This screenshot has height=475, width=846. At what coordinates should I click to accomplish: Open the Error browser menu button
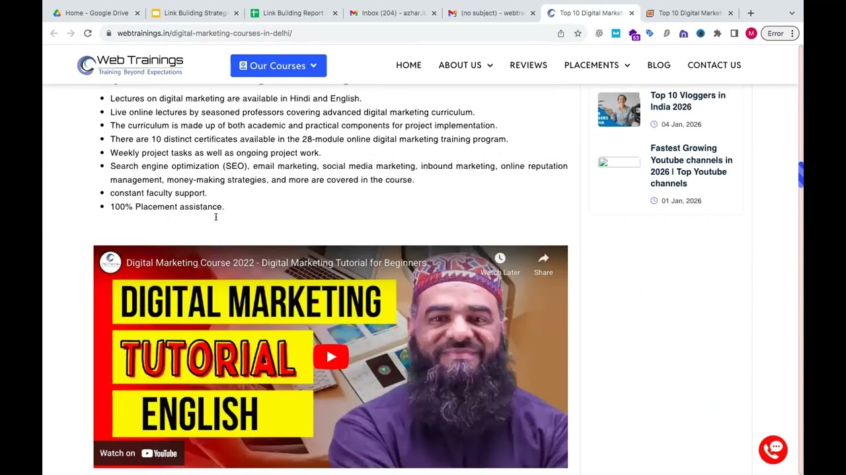click(780, 33)
